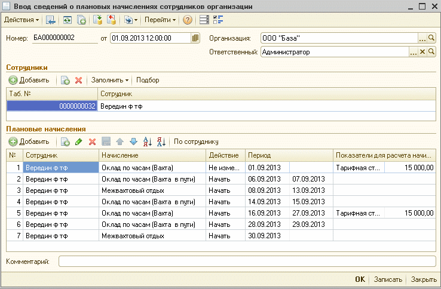
Task: Click the copy document toolbar icon
Action: (x=81, y=20)
